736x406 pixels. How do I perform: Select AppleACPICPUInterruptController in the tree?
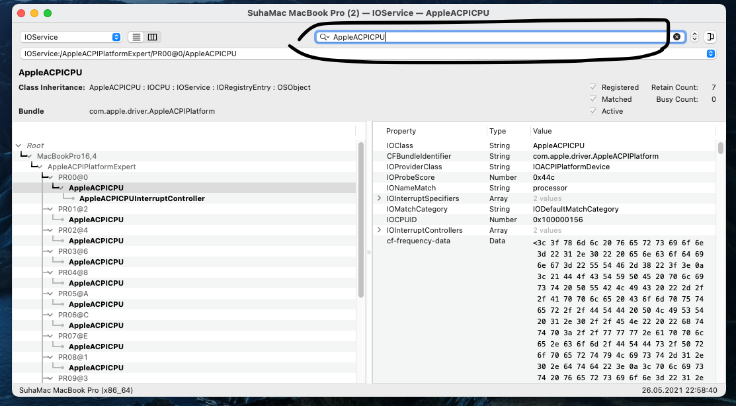point(142,198)
